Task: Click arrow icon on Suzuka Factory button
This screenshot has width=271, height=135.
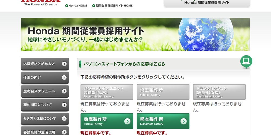Action: tap(127, 121)
